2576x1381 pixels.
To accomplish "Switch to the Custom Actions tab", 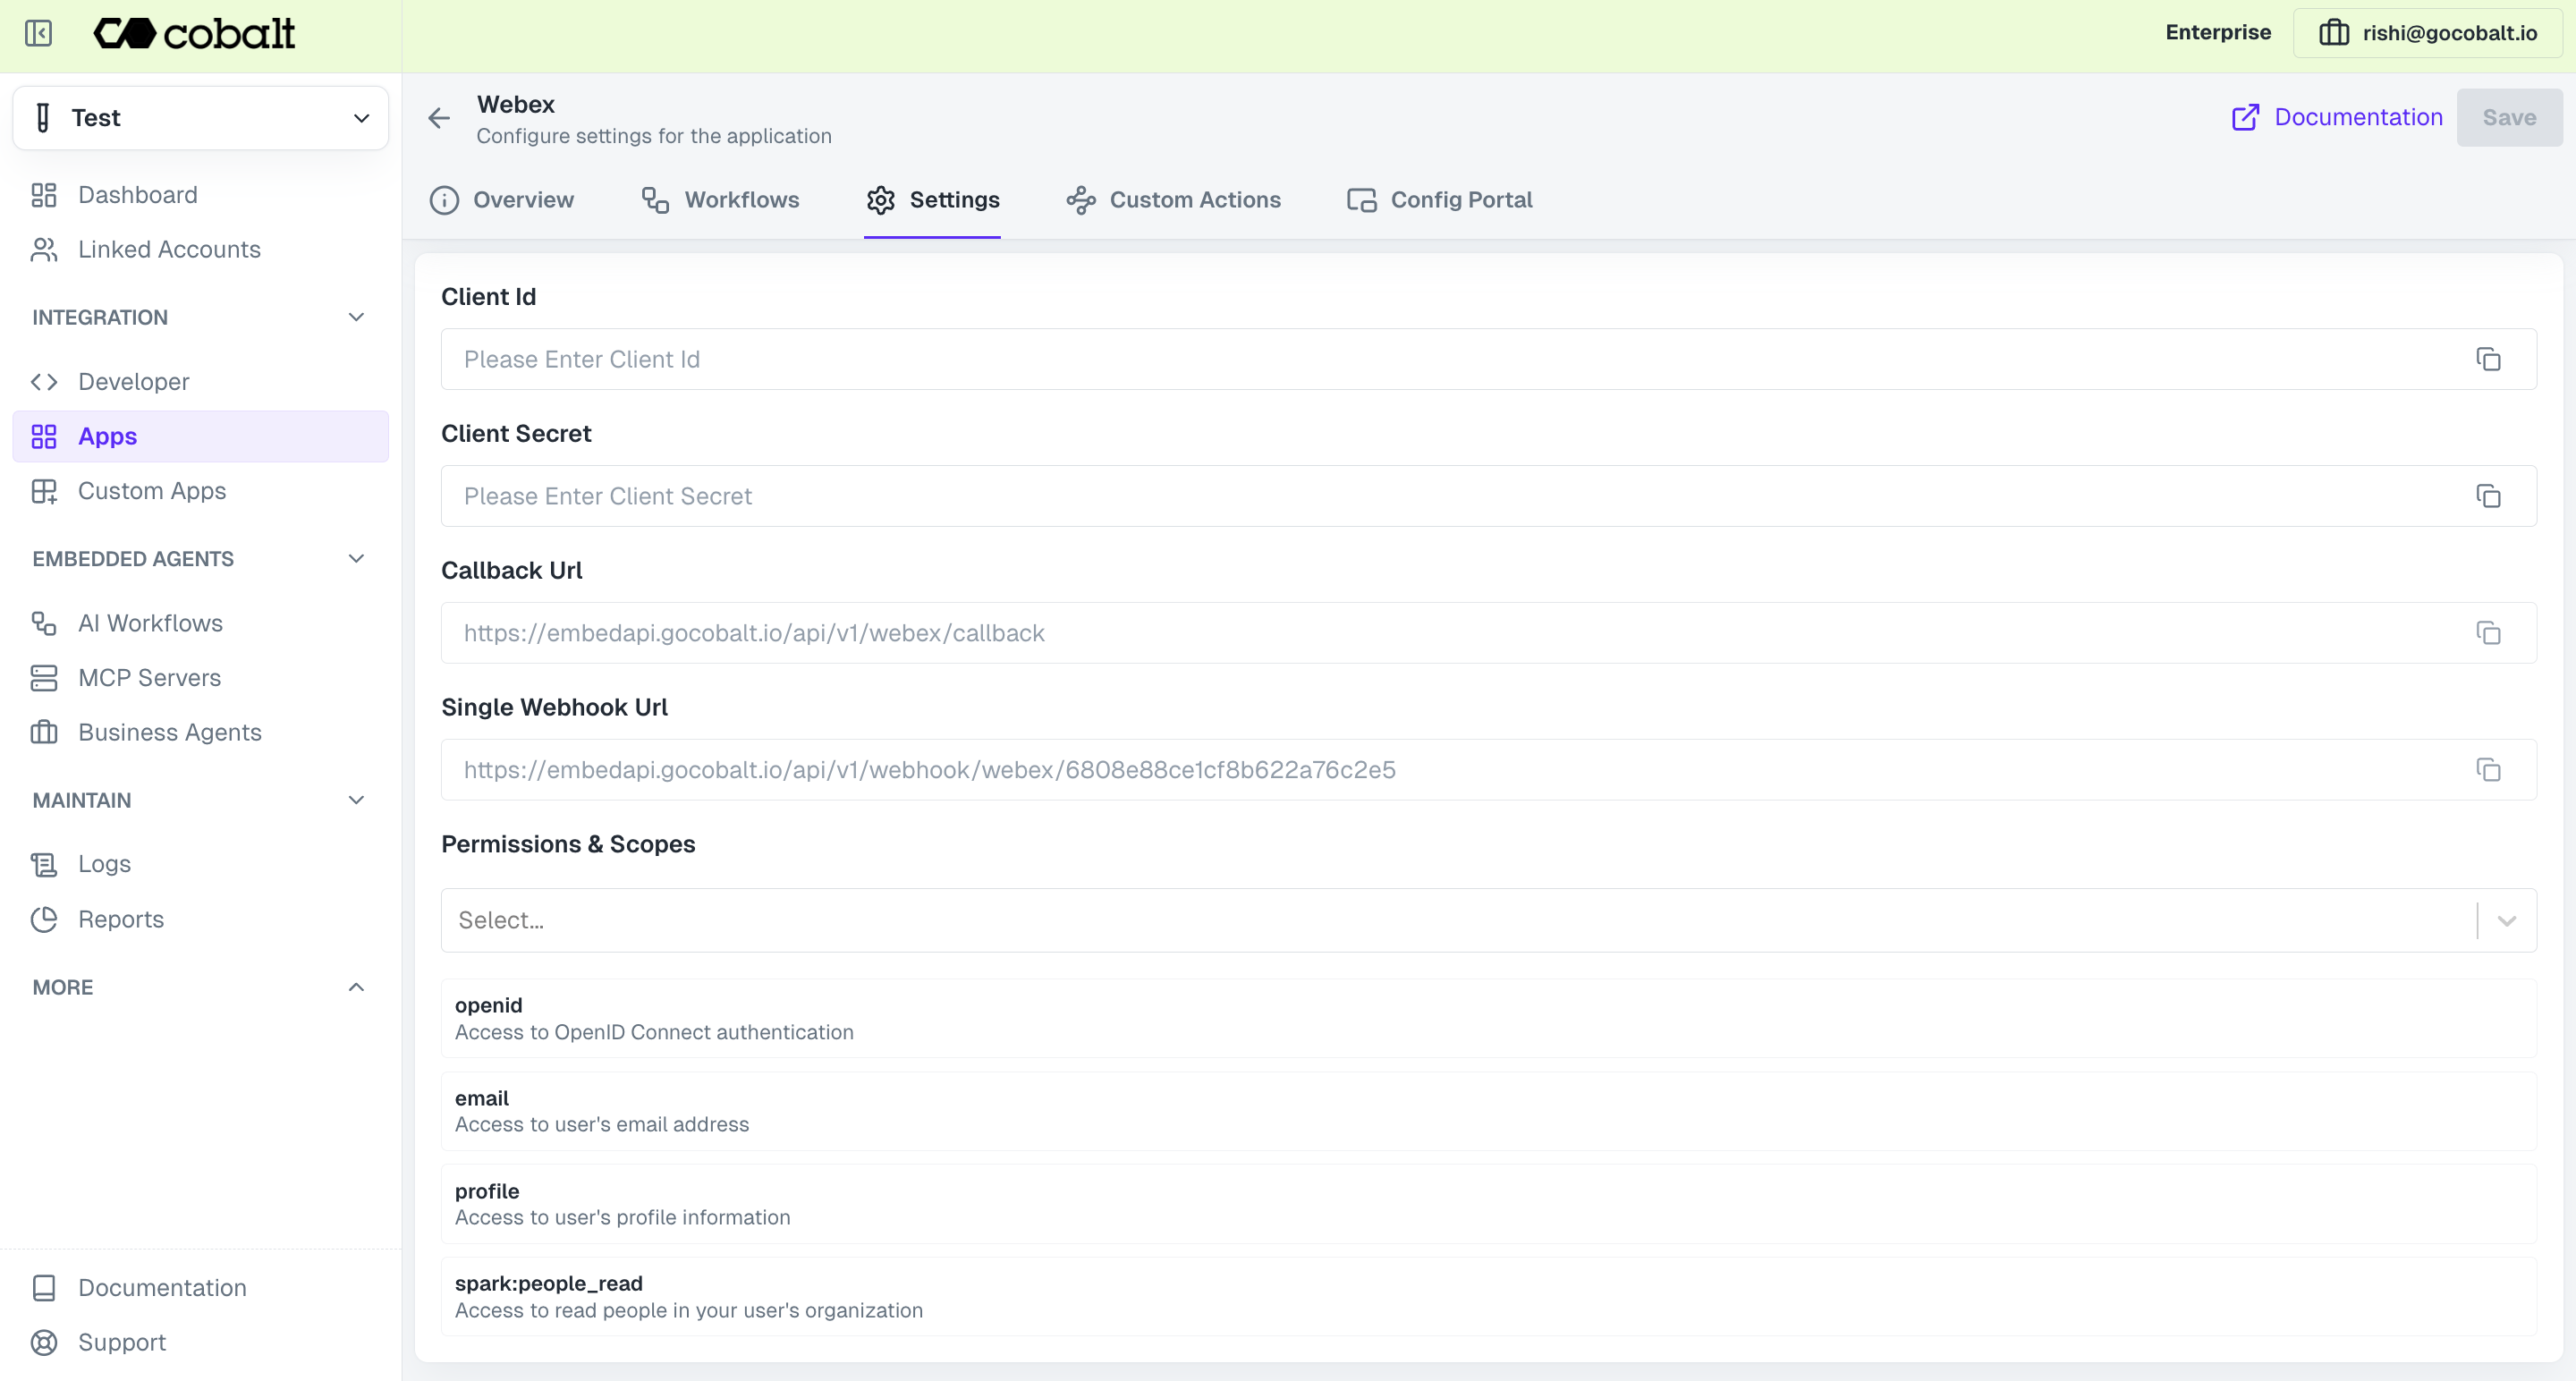I will coord(1174,200).
